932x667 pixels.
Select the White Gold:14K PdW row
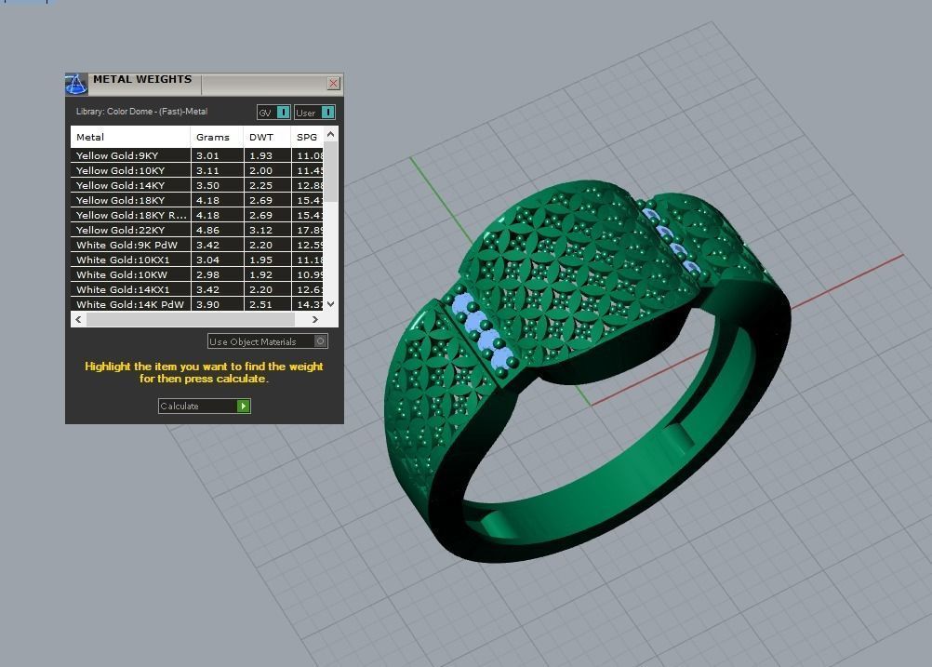coord(197,304)
